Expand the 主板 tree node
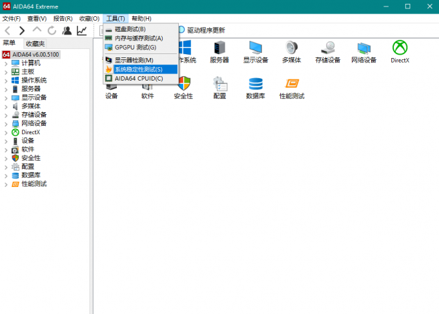This screenshot has height=314, width=439. (x=6, y=72)
